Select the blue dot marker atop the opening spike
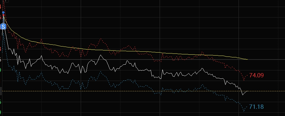285x116 pixels. point(3,12)
